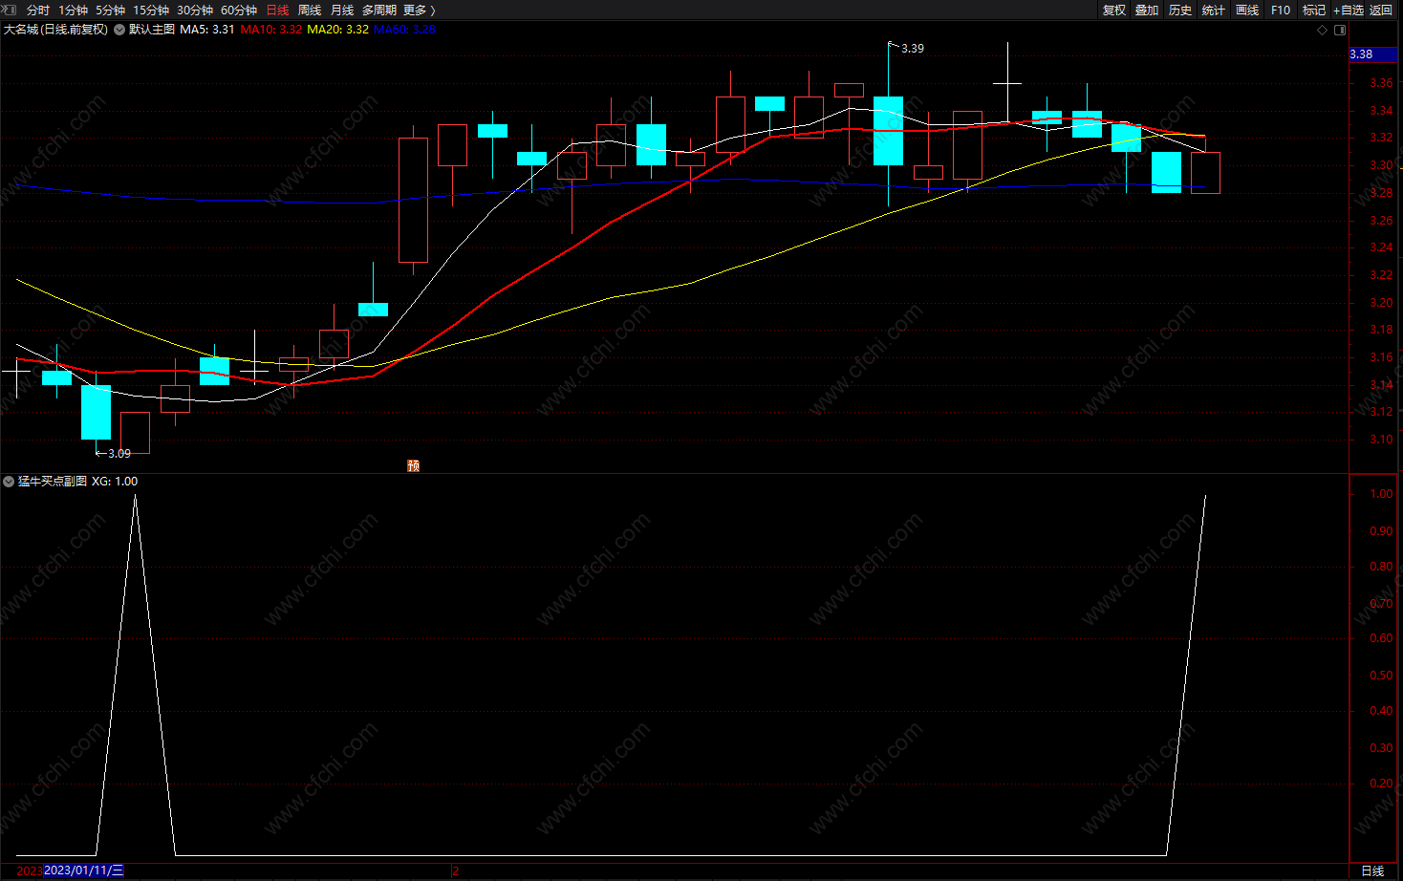Toggle the side panel icon in main chart
1403x881 pixels.
click(x=1340, y=30)
